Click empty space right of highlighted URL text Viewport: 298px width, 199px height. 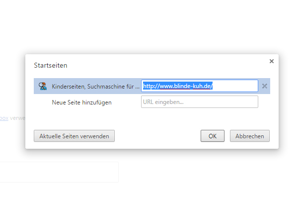(x=238, y=86)
